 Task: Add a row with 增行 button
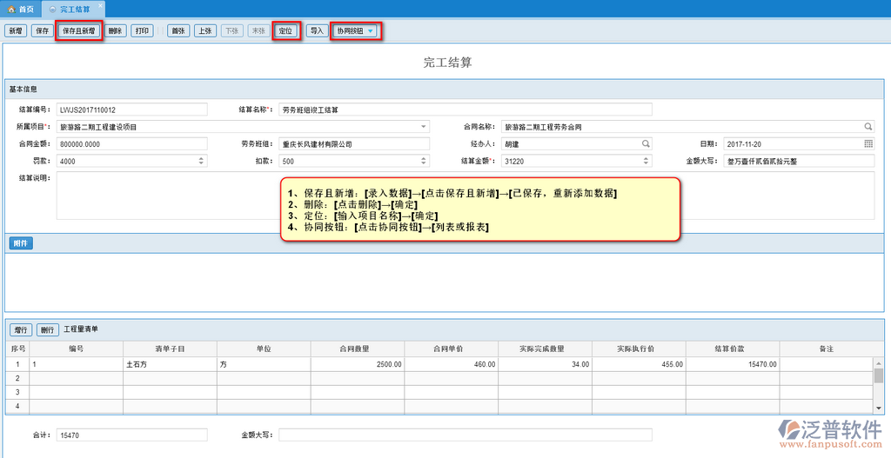21,330
